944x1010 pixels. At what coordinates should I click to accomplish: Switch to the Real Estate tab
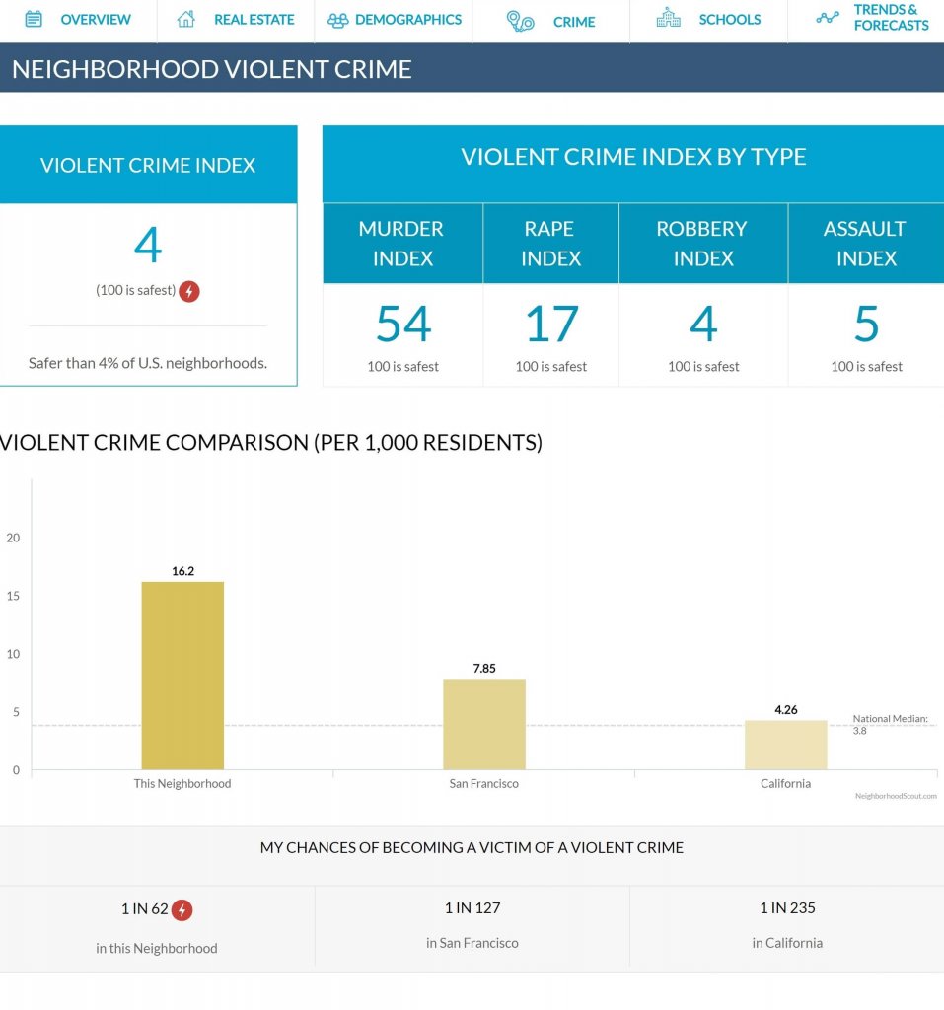(254, 20)
